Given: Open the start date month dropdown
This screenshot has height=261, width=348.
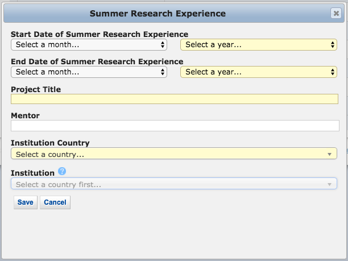Looking at the screenshot, I should [x=89, y=44].
